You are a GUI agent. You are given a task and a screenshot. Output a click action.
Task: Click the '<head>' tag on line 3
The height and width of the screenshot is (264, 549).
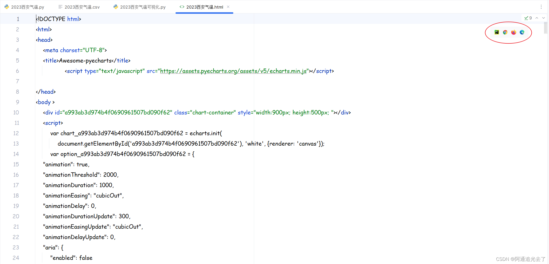click(44, 40)
